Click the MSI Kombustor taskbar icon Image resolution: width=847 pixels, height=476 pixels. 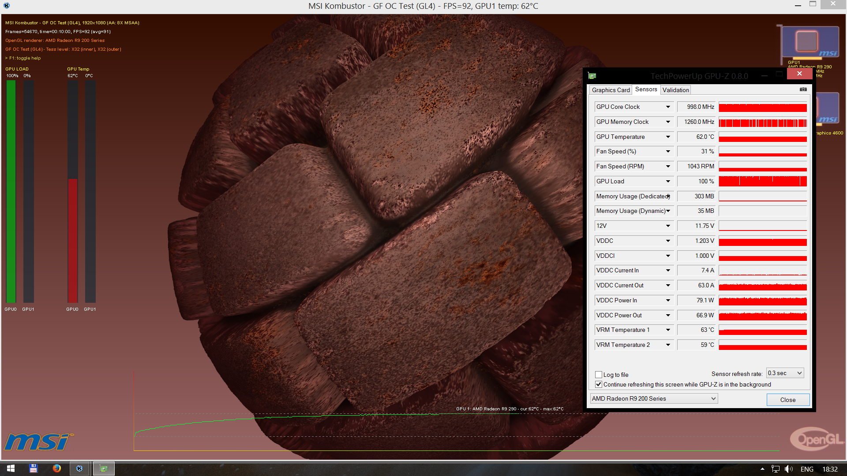click(79, 469)
